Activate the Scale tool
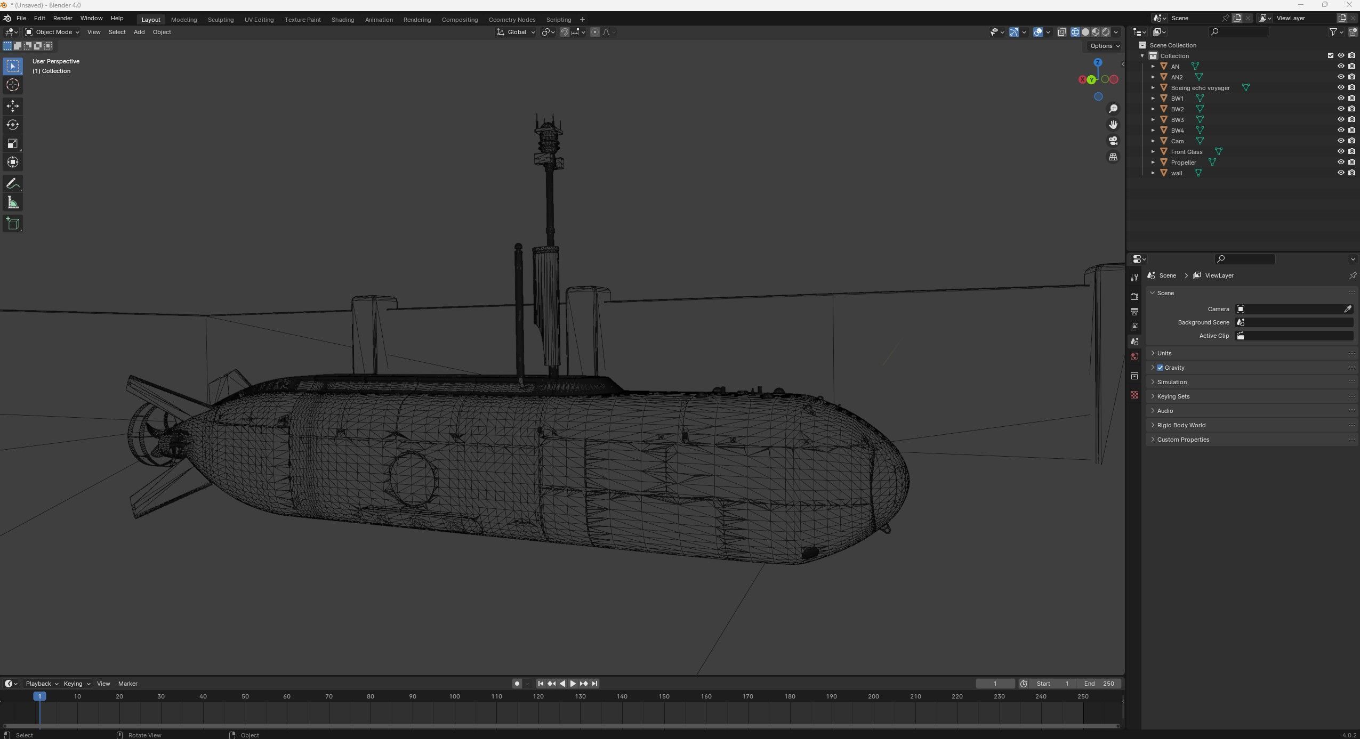The height and width of the screenshot is (739, 1360). pos(13,143)
